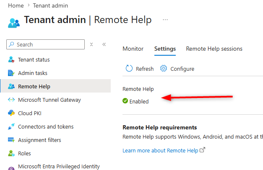263x170 pixels.
Task: Switch to Remote Help sessions tab
Action: [x=214, y=49]
